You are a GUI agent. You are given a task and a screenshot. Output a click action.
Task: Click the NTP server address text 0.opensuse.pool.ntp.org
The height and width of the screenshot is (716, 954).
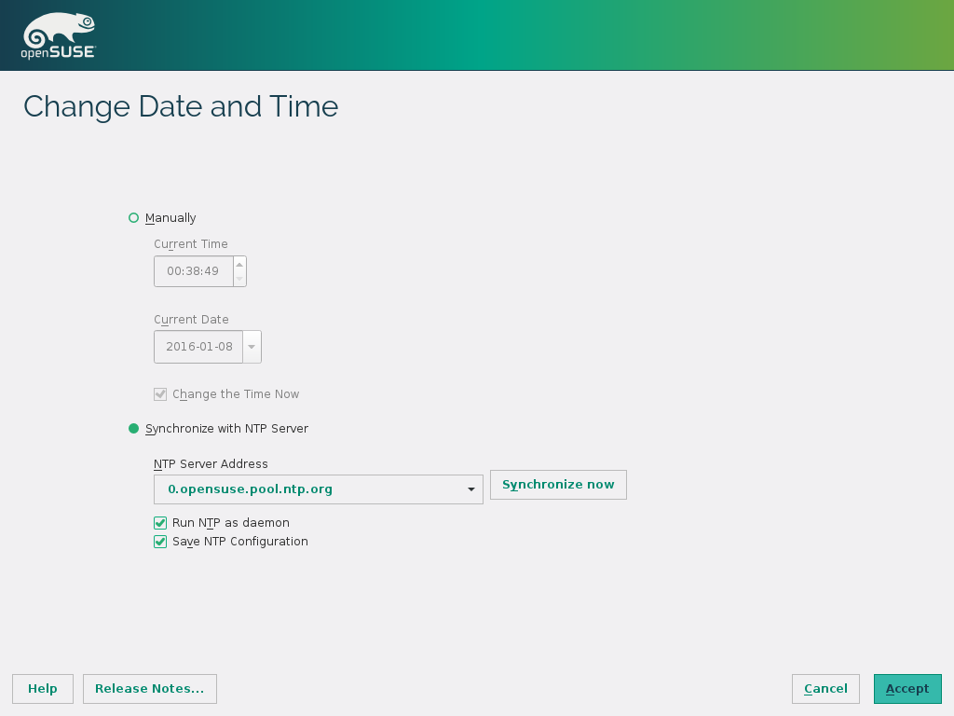click(250, 489)
